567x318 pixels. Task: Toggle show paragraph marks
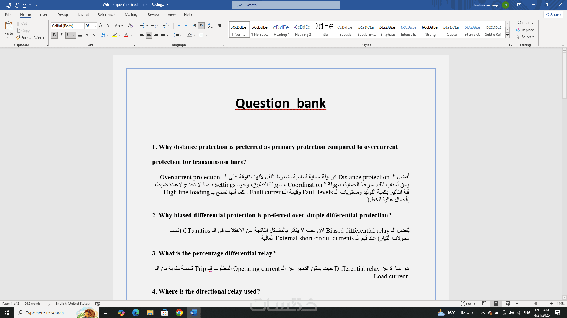coord(220,26)
